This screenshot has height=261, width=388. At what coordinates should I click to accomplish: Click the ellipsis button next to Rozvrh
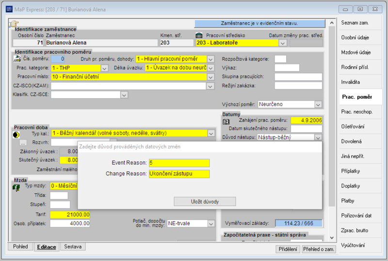(x=23, y=143)
